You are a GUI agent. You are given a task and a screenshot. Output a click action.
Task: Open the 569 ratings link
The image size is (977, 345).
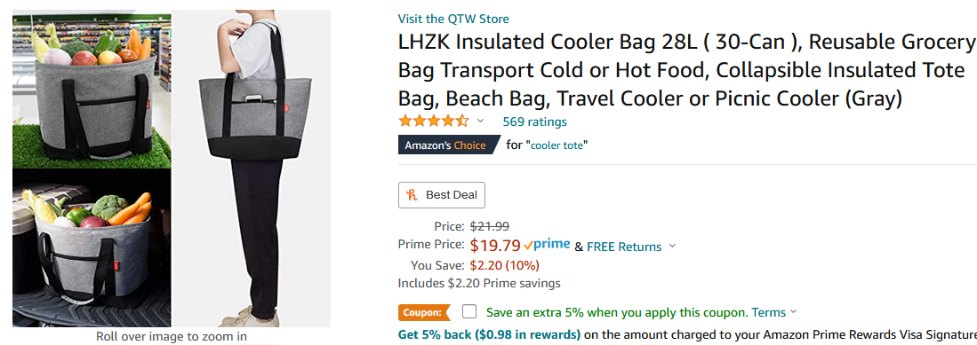click(x=534, y=122)
